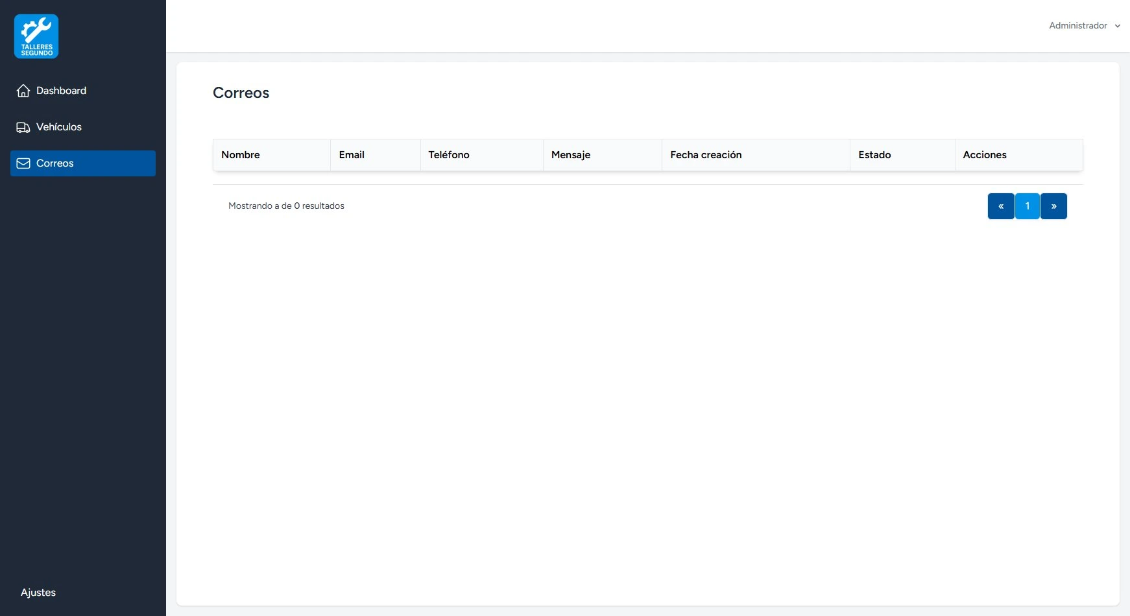Click the Nombre column header
This screenshot has height=616, width=1130.
coord(272,155)
